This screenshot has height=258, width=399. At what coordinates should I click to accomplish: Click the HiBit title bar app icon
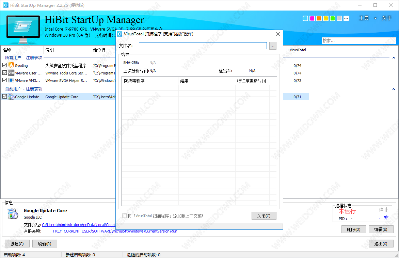[5, 5]
